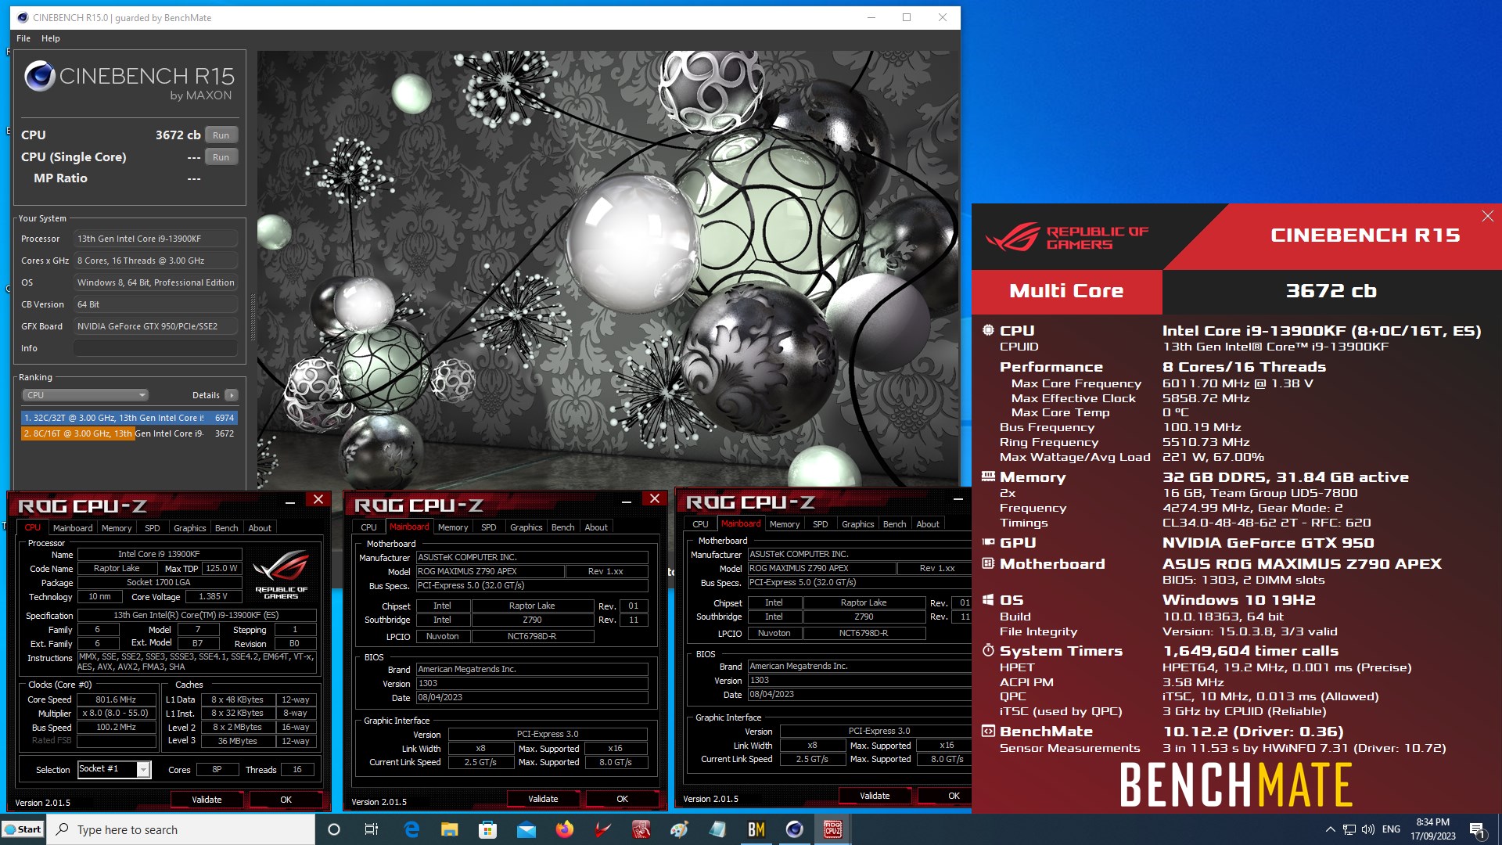Switch to ROG CPU-Z via taskbar icon
This screenshot has height=845, width=1502.
pyautogui.click(x=832, y=829)
